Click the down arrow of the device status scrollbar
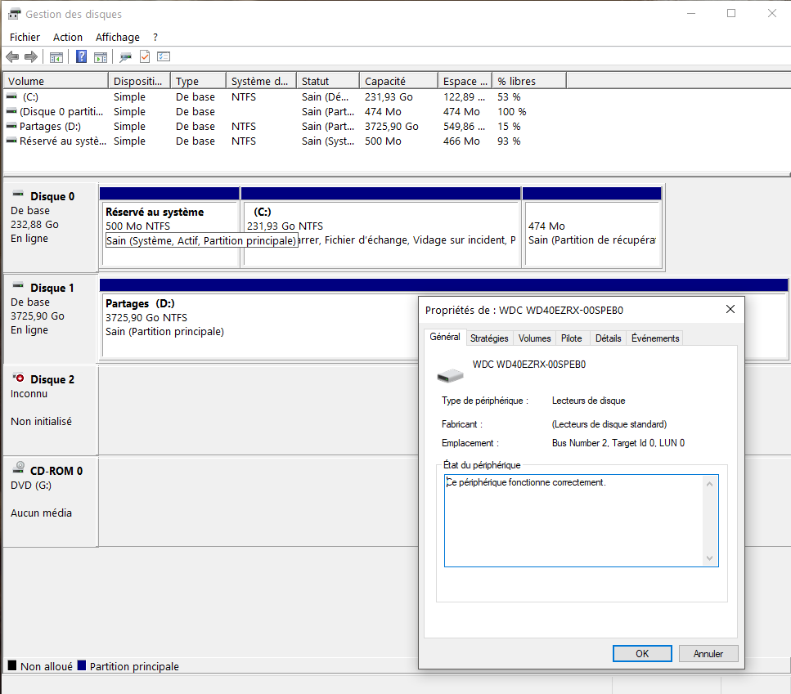The image size is (791, 694). 709,558
